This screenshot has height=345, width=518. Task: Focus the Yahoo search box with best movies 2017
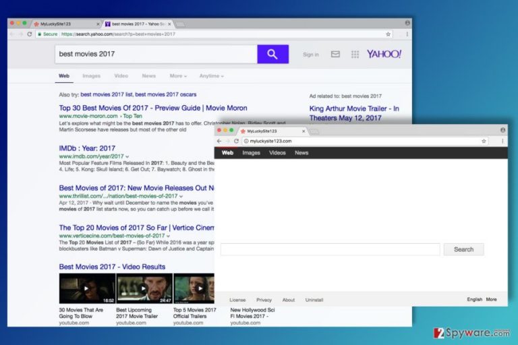156,54
